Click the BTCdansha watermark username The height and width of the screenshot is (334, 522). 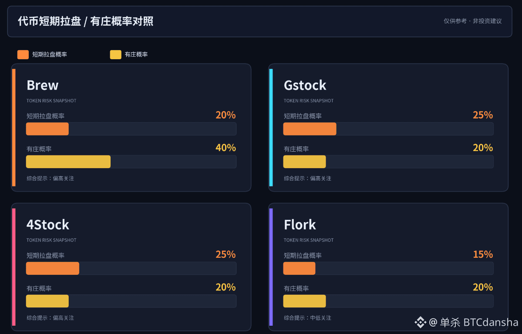click(x=491, y=322)
